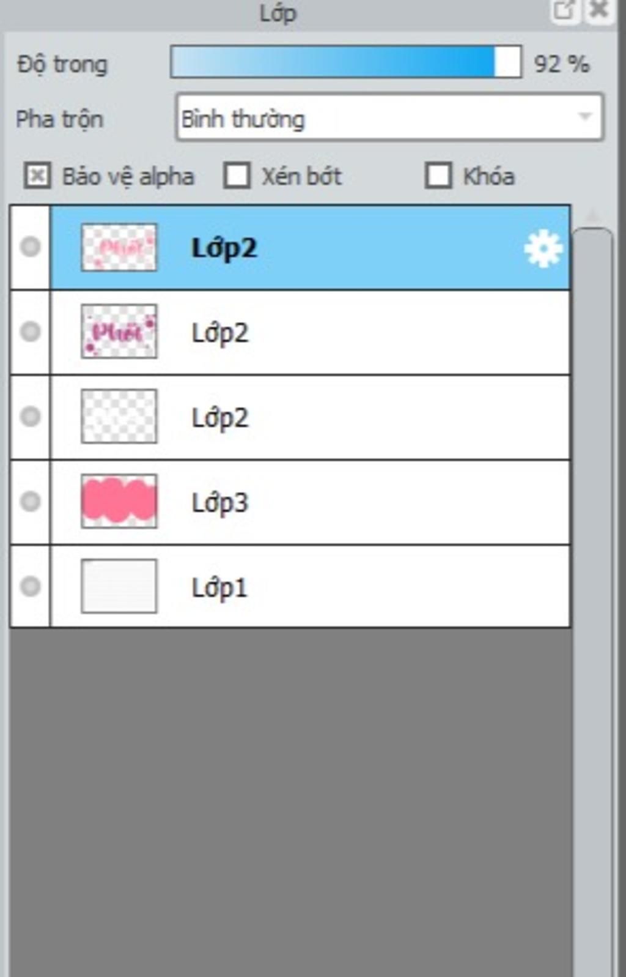Hide the Lớp3 layer via visibility dot
Screen dimensions: 626x977
point(30,502)
